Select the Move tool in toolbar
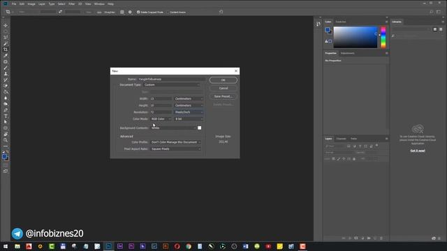 [x=6, y=25]
